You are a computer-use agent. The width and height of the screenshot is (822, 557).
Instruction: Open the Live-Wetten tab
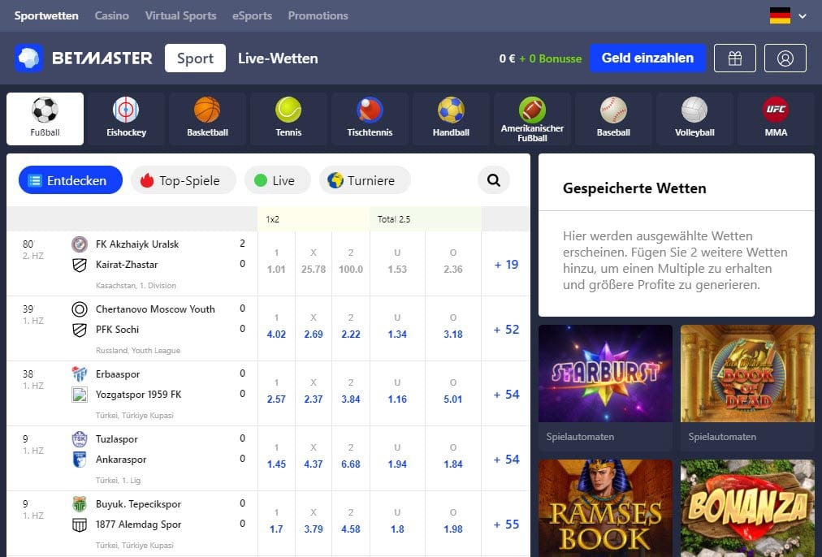tap(278, 58)
